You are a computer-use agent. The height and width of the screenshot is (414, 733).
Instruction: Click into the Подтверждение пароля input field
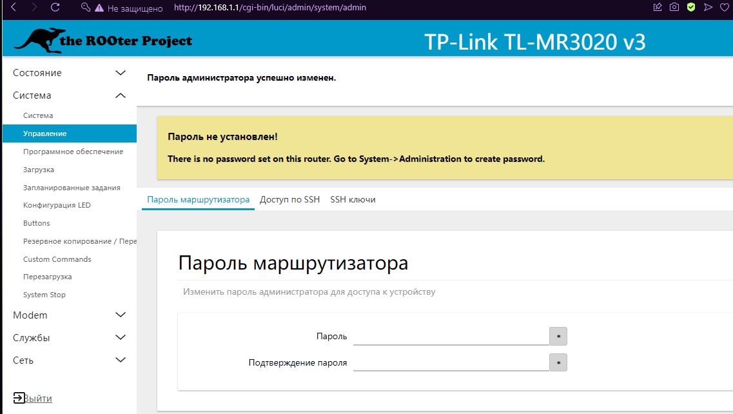(x=451, y=362)
